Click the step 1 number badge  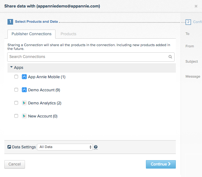10,22
